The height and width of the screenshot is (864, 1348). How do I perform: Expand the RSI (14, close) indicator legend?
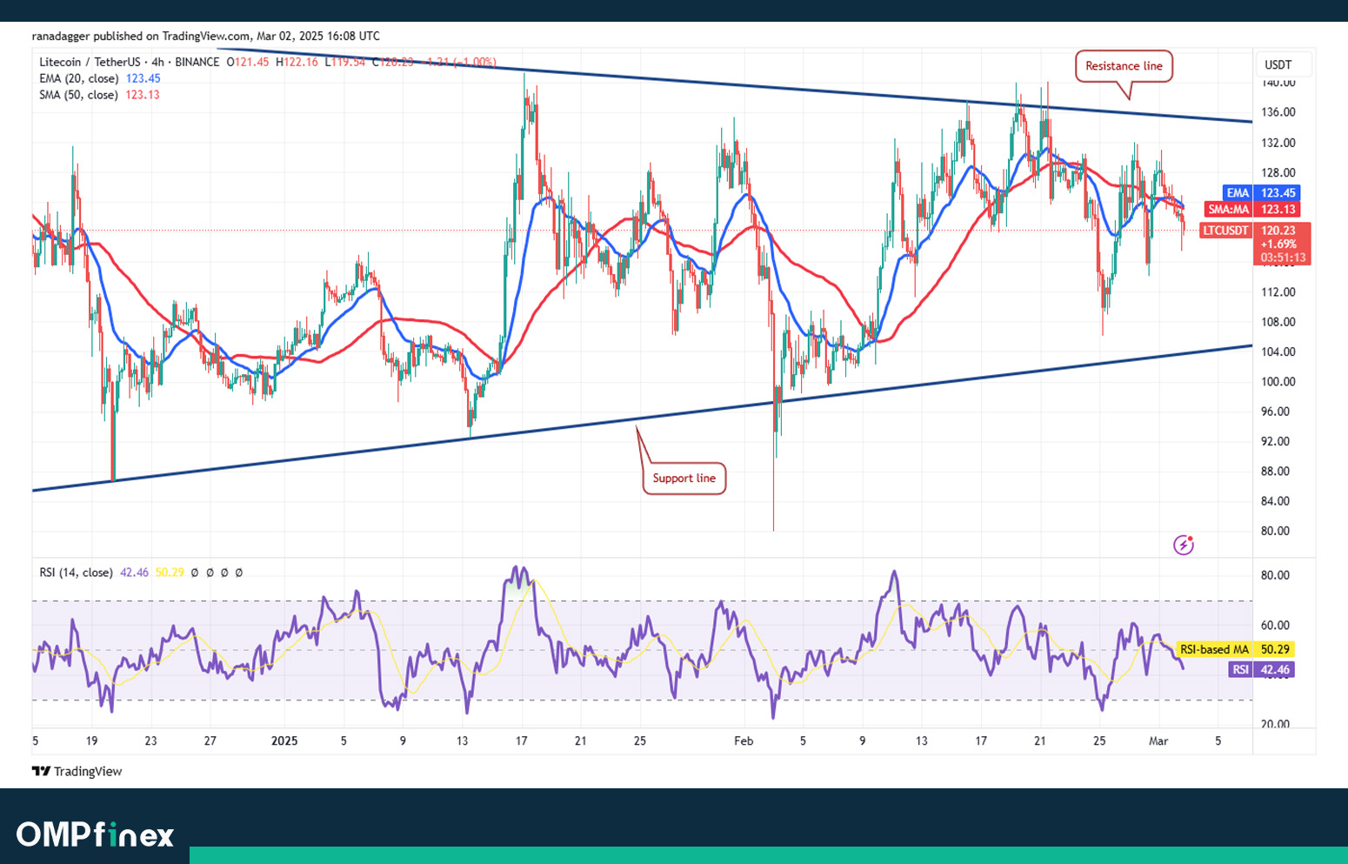[76, 573]
